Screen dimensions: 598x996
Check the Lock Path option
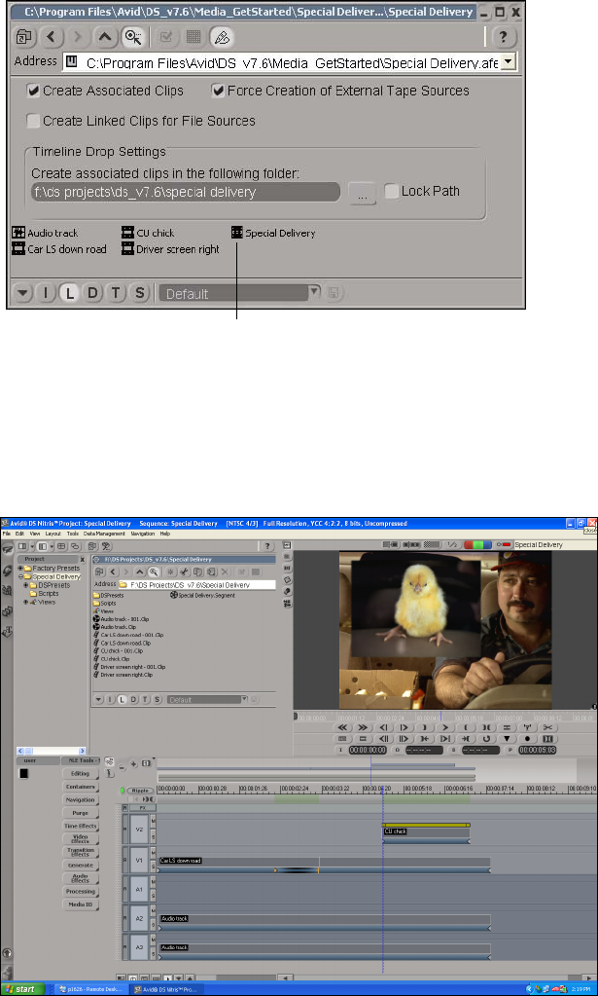pos(391,191)
